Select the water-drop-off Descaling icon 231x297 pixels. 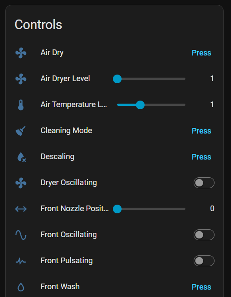tap(21, 157)
